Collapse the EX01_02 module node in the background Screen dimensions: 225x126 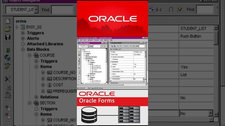pos(17,27)
